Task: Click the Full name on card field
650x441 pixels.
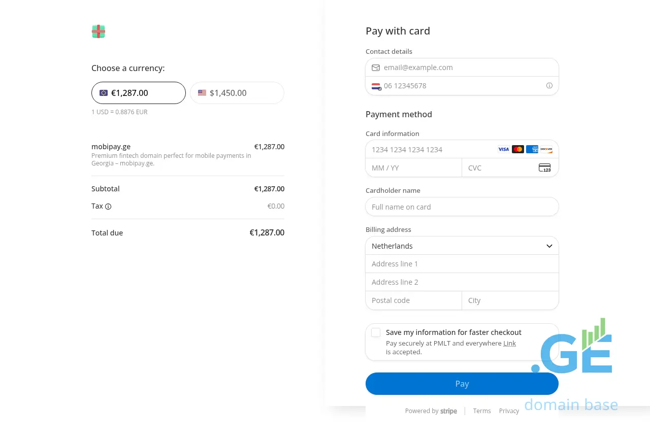Action: pyautogui.click(x=462, y=207)
